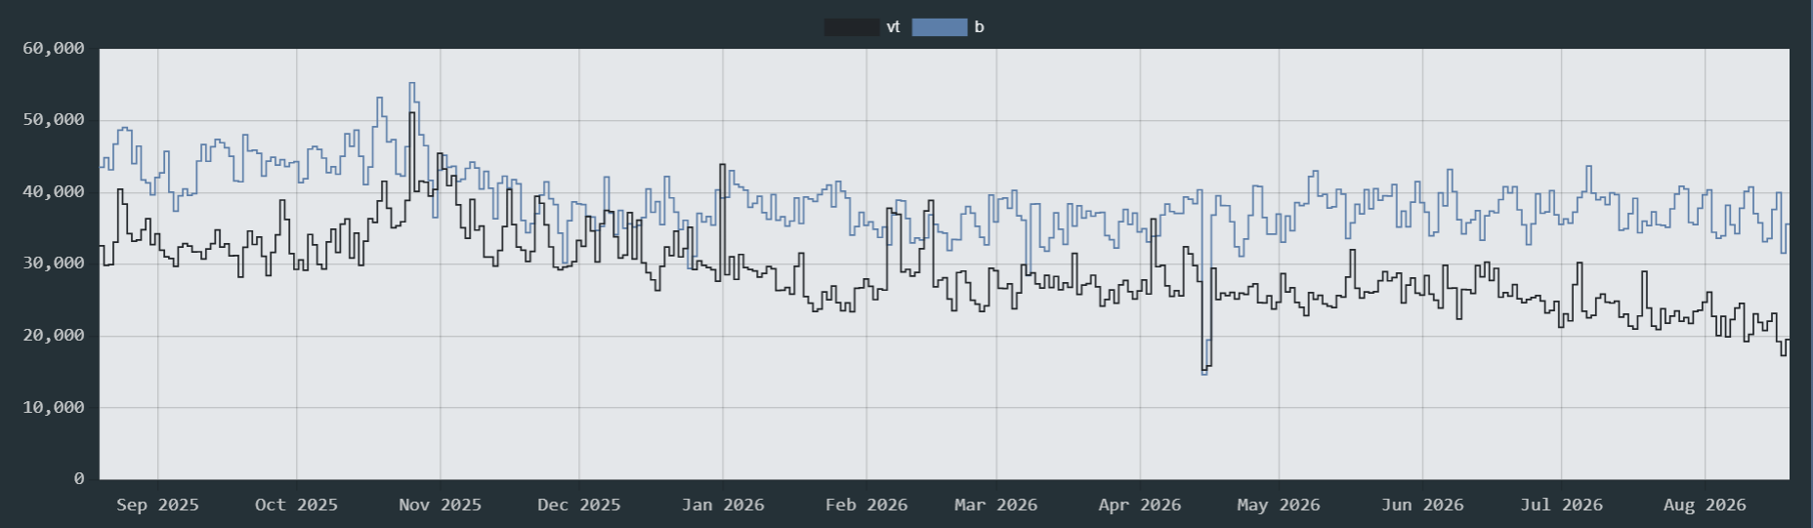The image size is (1813, 528).
Task: Click the Sep 2025 axis label
Action: [157, 505]
